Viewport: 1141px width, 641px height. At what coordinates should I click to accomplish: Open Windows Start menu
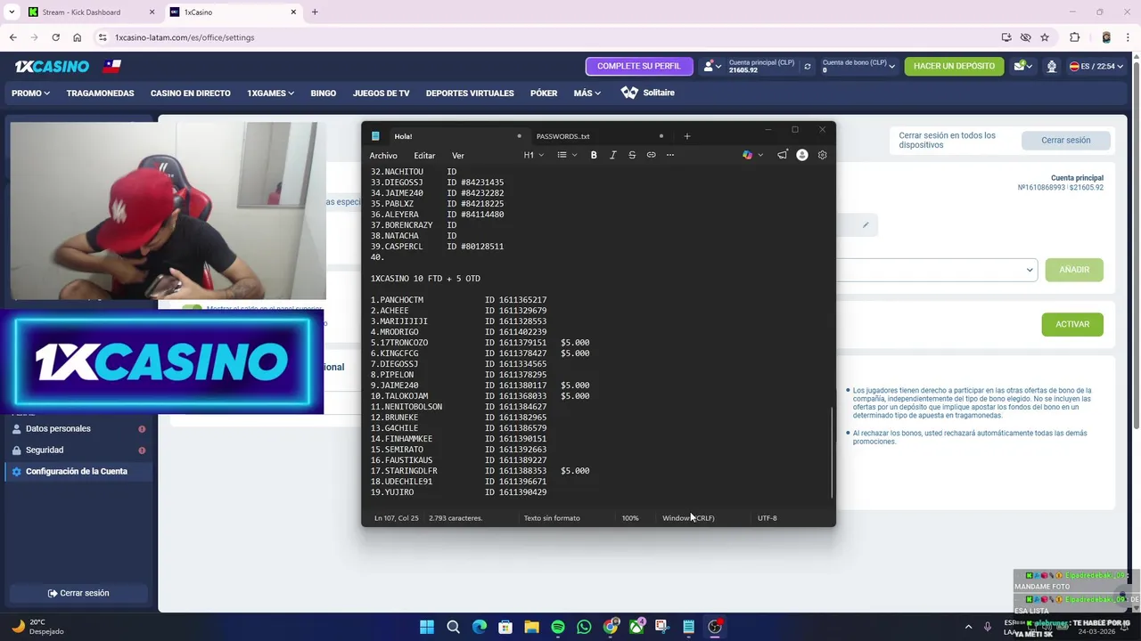coord(427,627)
